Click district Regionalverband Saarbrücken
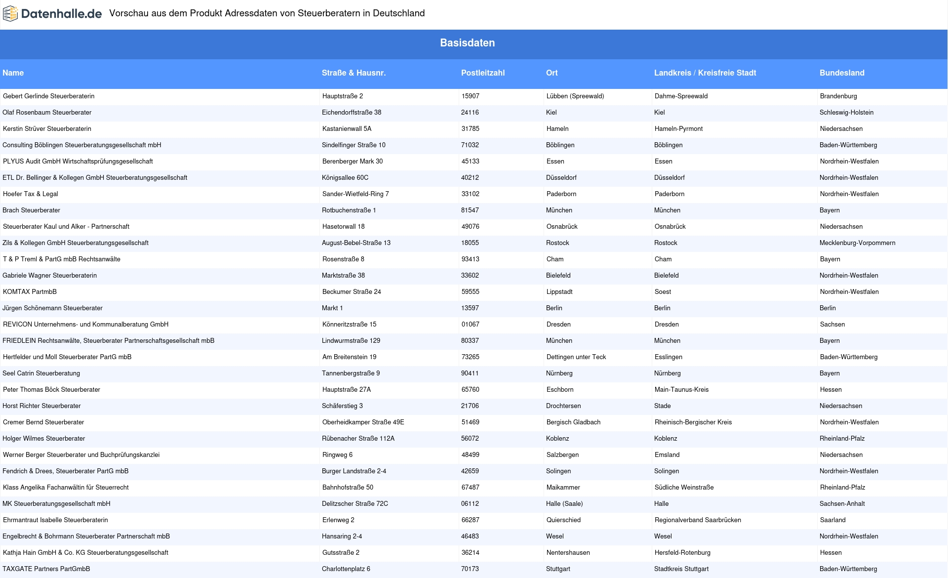 [x=698, y=520]
